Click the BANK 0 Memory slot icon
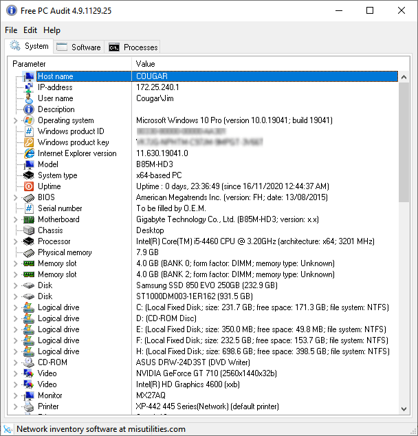The width and height of the screenshot is (418, 436). [x=29, y=263]
